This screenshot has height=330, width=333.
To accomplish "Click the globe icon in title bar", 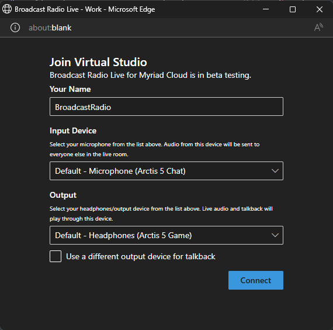I will [7, 9].
